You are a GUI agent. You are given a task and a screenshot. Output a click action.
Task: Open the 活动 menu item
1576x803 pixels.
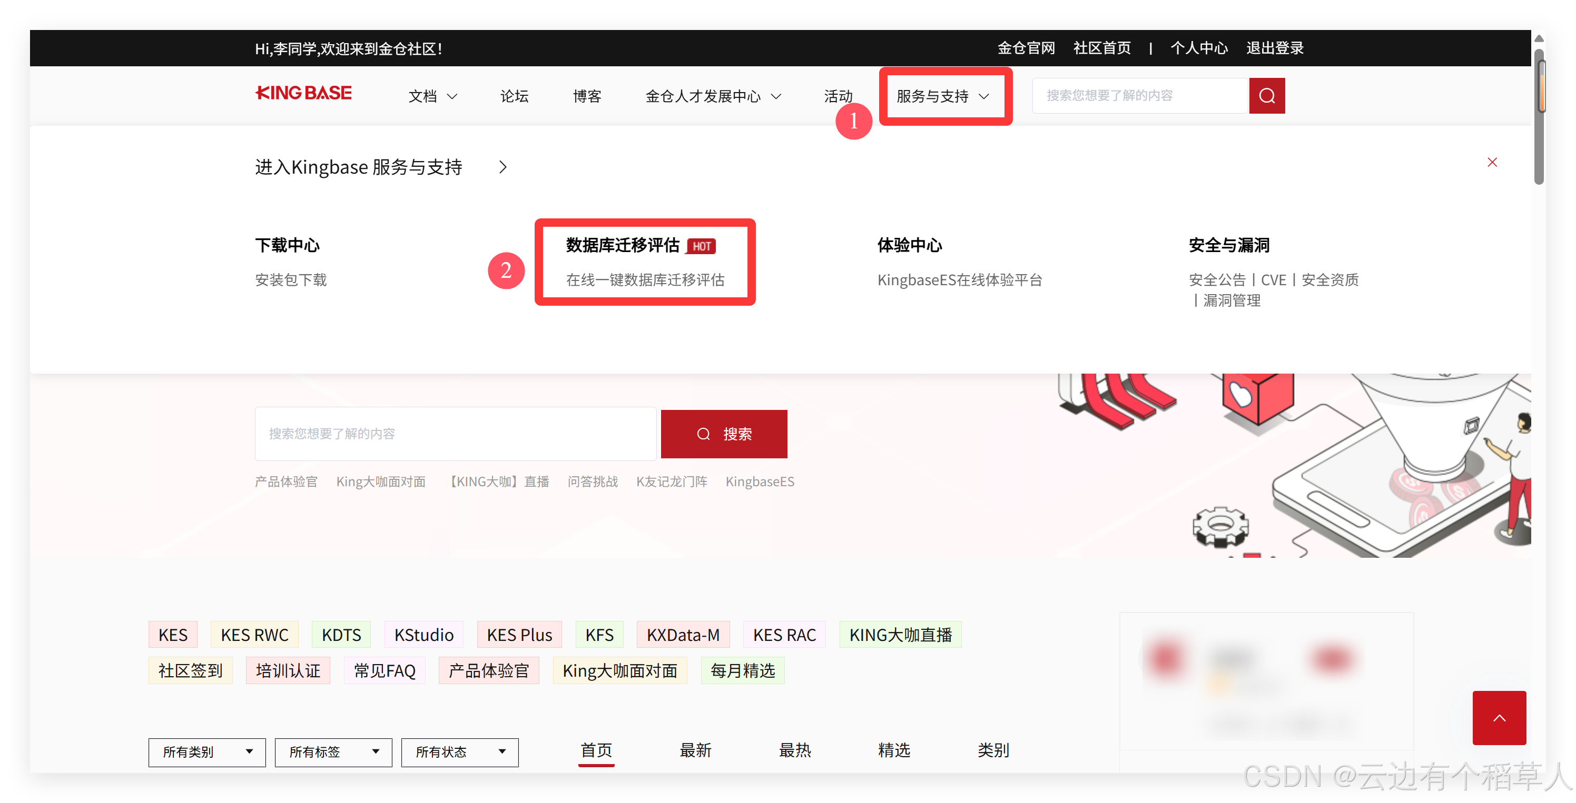tap(838, 96)
